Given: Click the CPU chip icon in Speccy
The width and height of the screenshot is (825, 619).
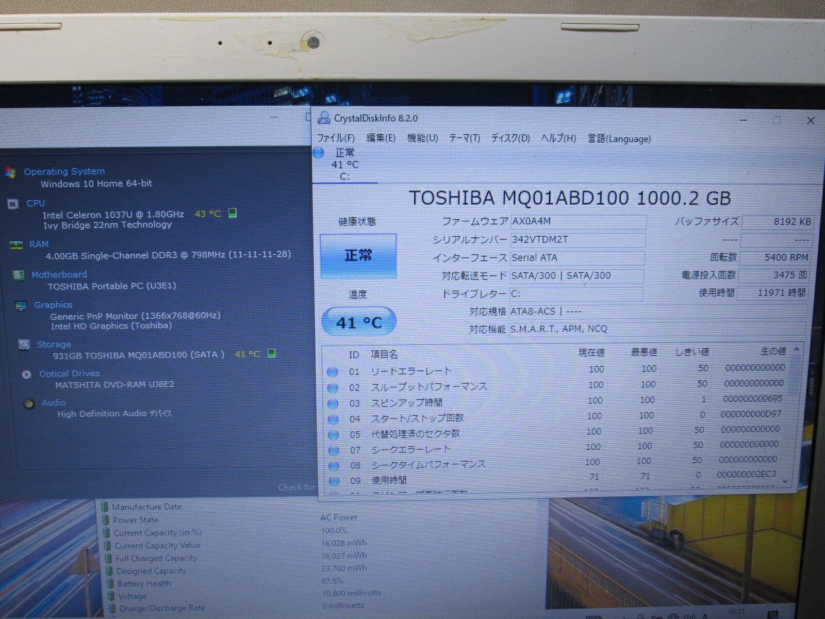Looking at the screenshot, I should point(13,204).
